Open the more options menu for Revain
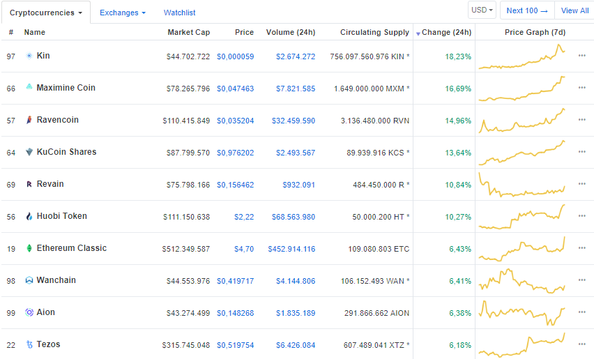The height and width of the screenshot is (359, 594). [582, 184]
